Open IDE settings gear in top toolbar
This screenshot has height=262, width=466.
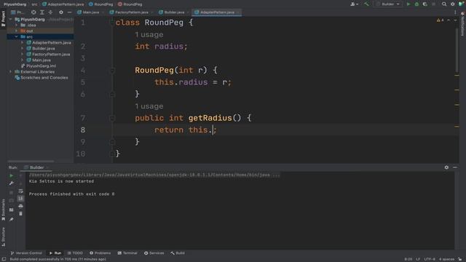tap(453, 4)
